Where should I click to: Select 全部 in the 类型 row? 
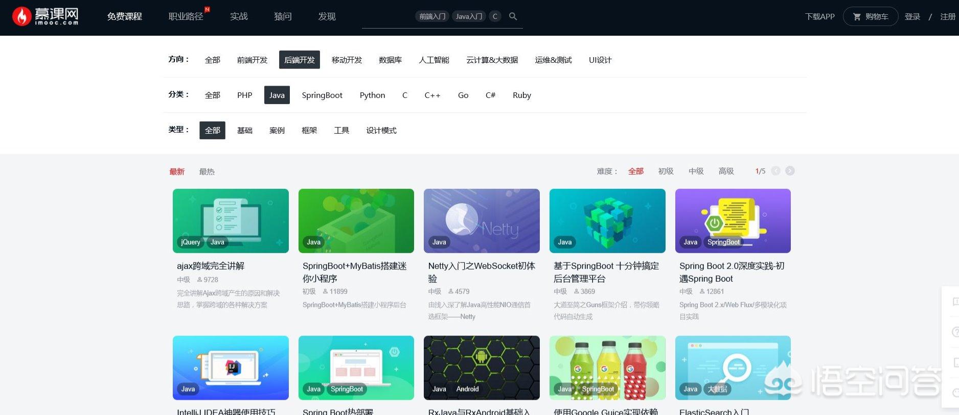212,130
